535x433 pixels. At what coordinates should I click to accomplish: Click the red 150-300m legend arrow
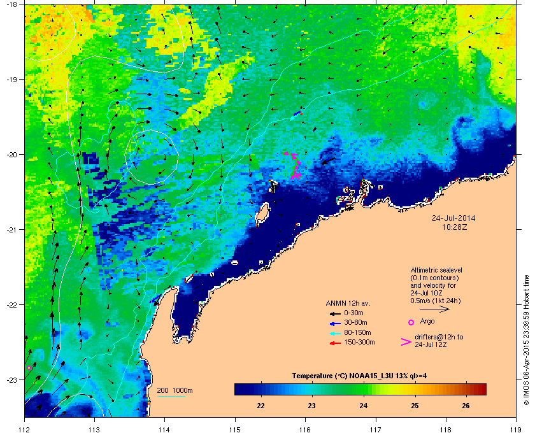(335, 343)
